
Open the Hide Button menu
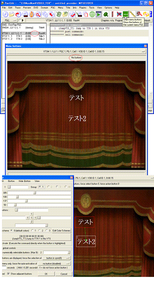[25, 181]
